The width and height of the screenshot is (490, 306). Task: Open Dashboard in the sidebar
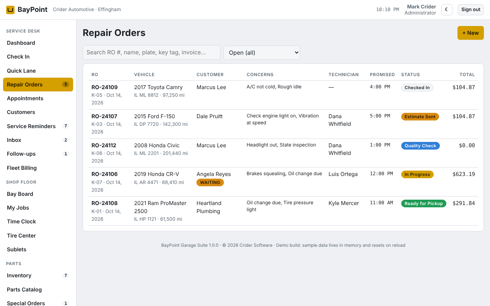click(38, 43)
